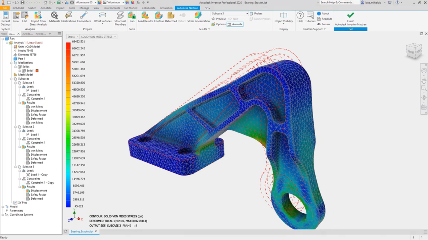The image size is (428, 240).
Task: Open results Options
Action: [x=218, y=24]
